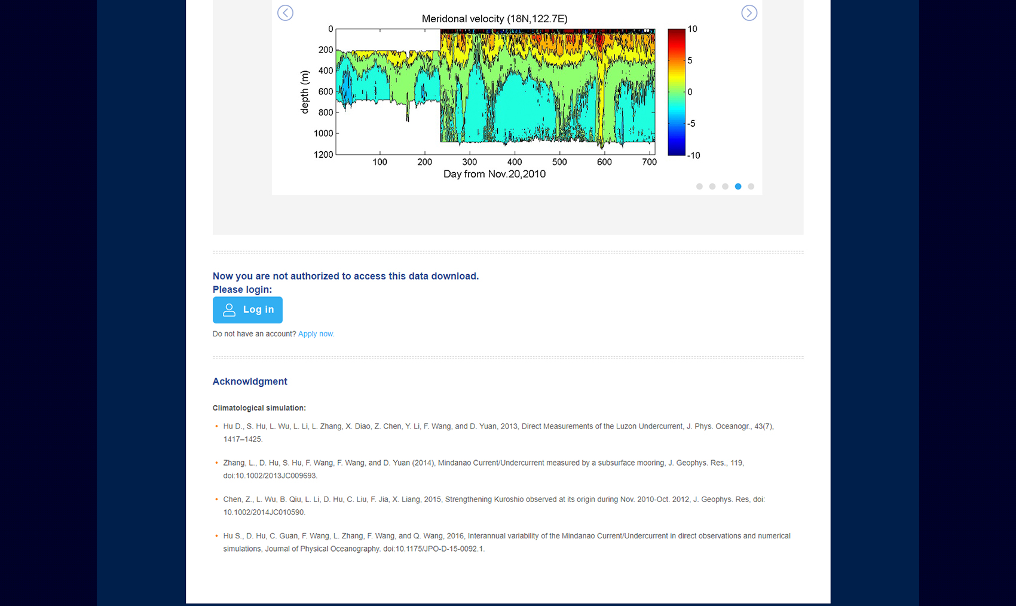Click the Climatological simulation label

coord(259,408)
